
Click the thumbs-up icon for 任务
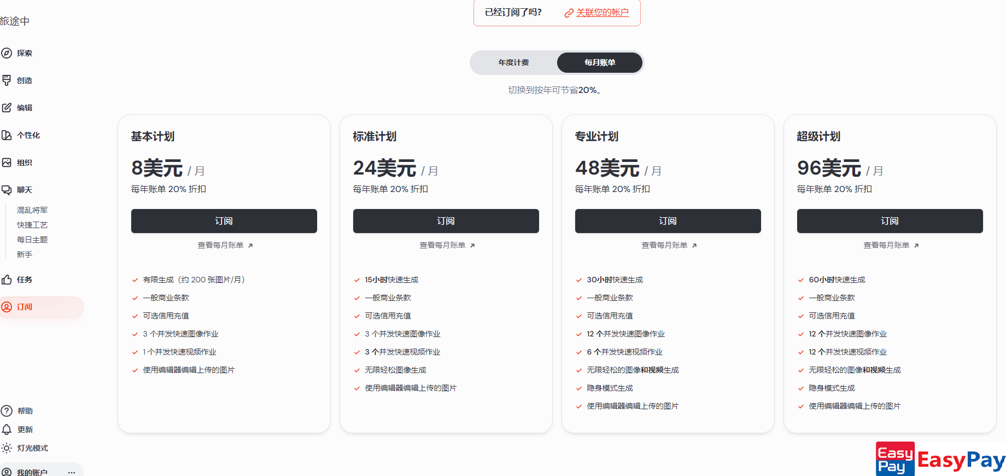[x=7, y=280]
